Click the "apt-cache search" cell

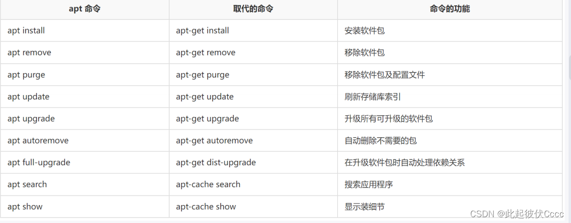point(208,184)
